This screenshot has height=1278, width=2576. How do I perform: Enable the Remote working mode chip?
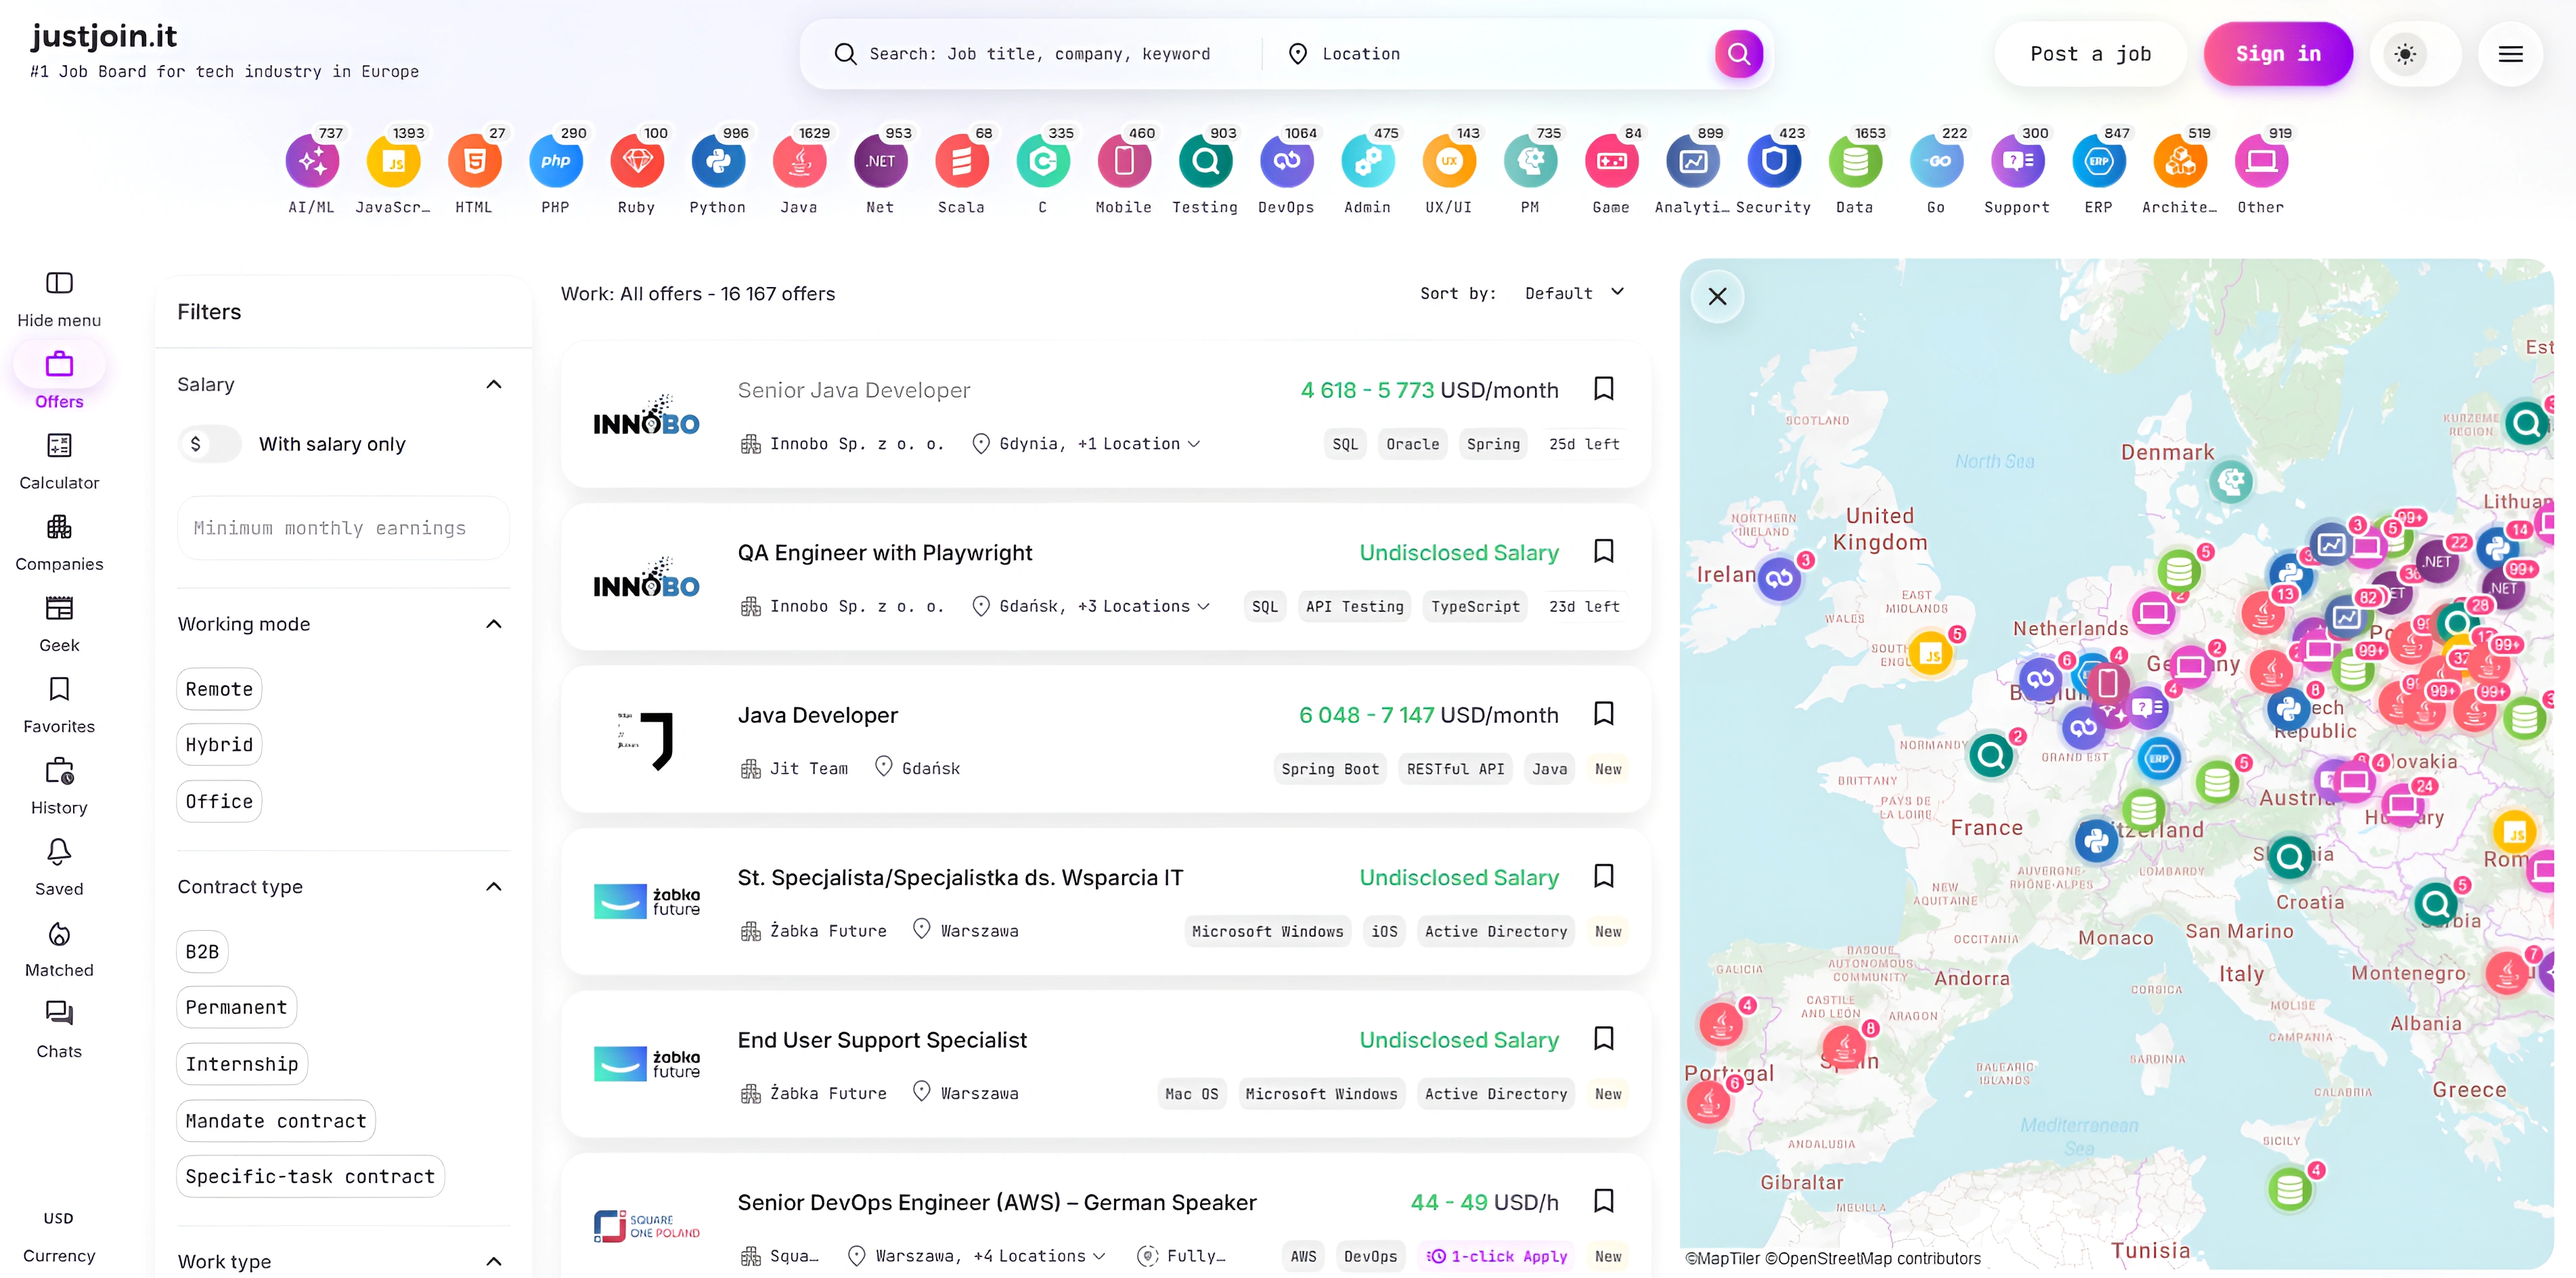point(219,689)
